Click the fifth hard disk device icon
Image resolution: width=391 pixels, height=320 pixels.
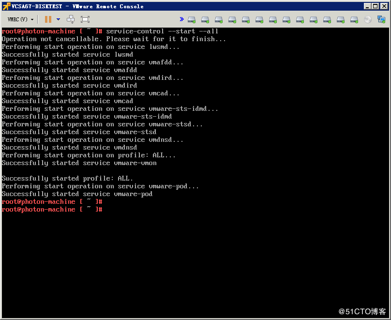(x=246, y=19)
